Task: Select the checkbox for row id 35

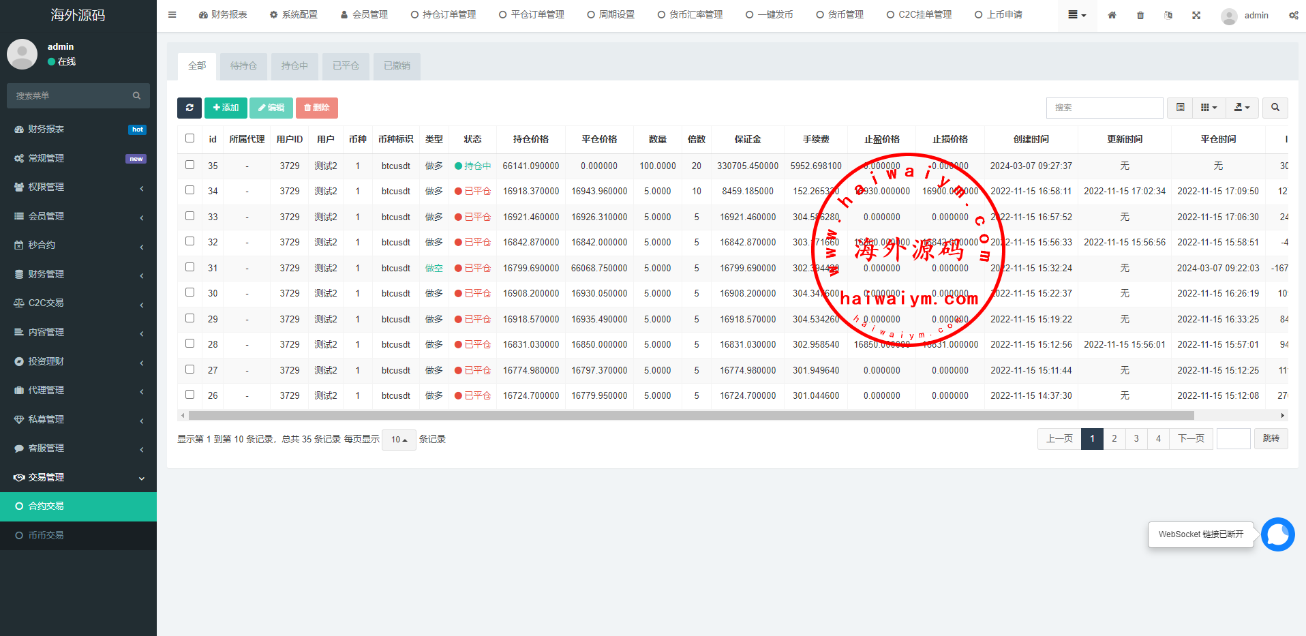Action: point(189,165)
